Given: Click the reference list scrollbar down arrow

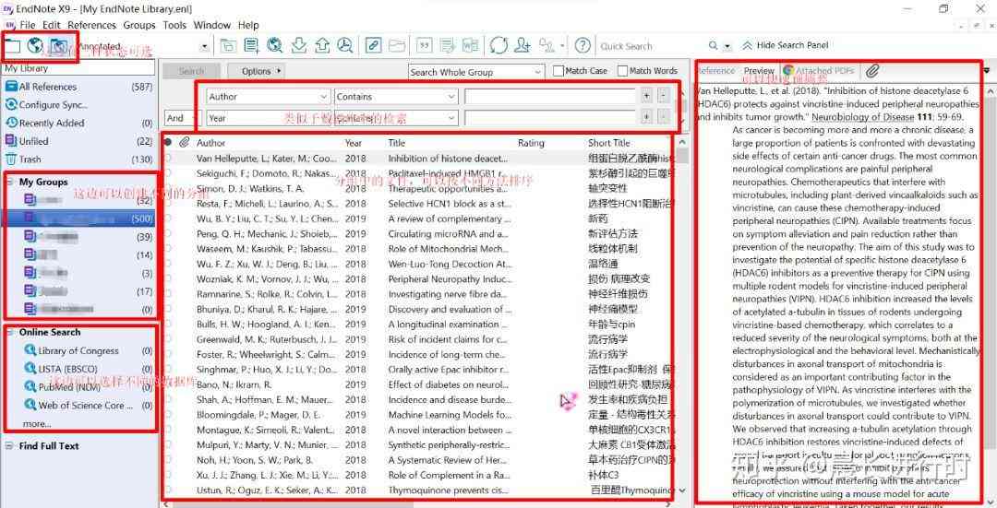Looking at the screenshot, I should [683, 490].
